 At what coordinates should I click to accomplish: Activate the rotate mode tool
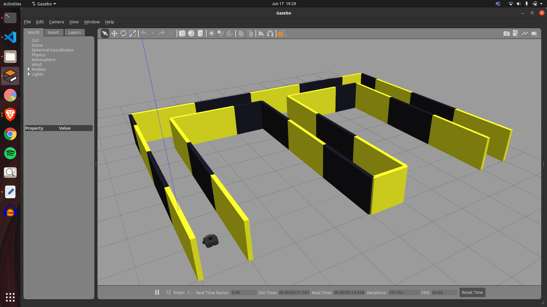click(123, 34)
